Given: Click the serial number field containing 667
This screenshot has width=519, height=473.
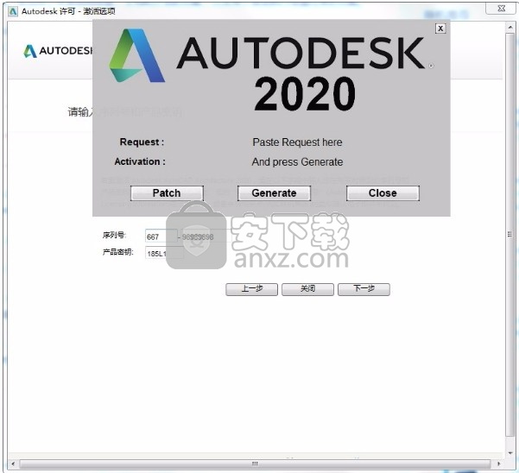Looking at the screenshot, I should [x=161, y=236].
